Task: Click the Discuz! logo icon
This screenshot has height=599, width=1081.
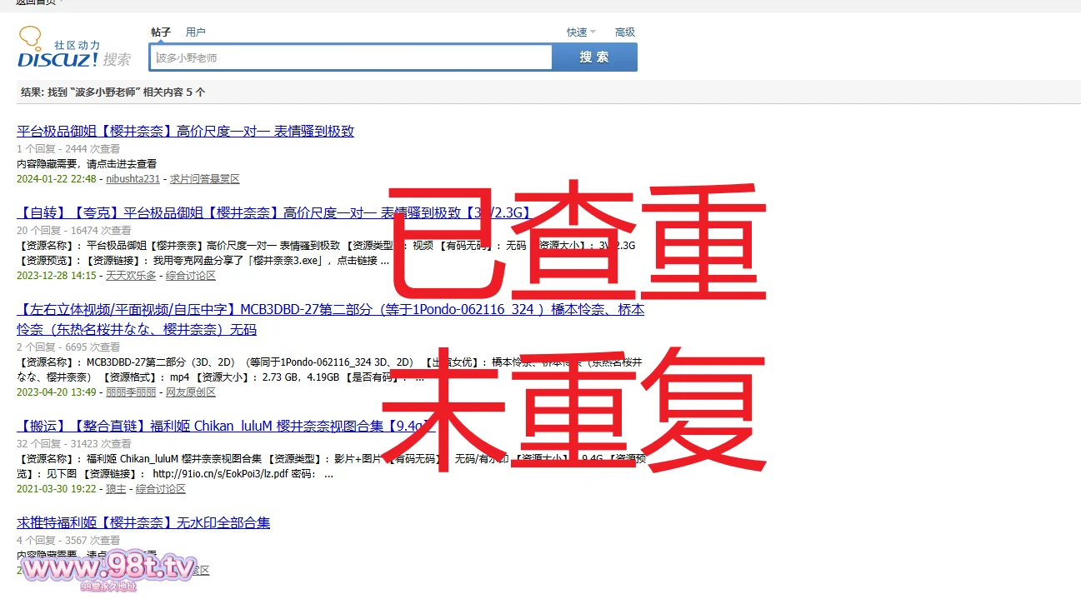Action: [58, 48]
